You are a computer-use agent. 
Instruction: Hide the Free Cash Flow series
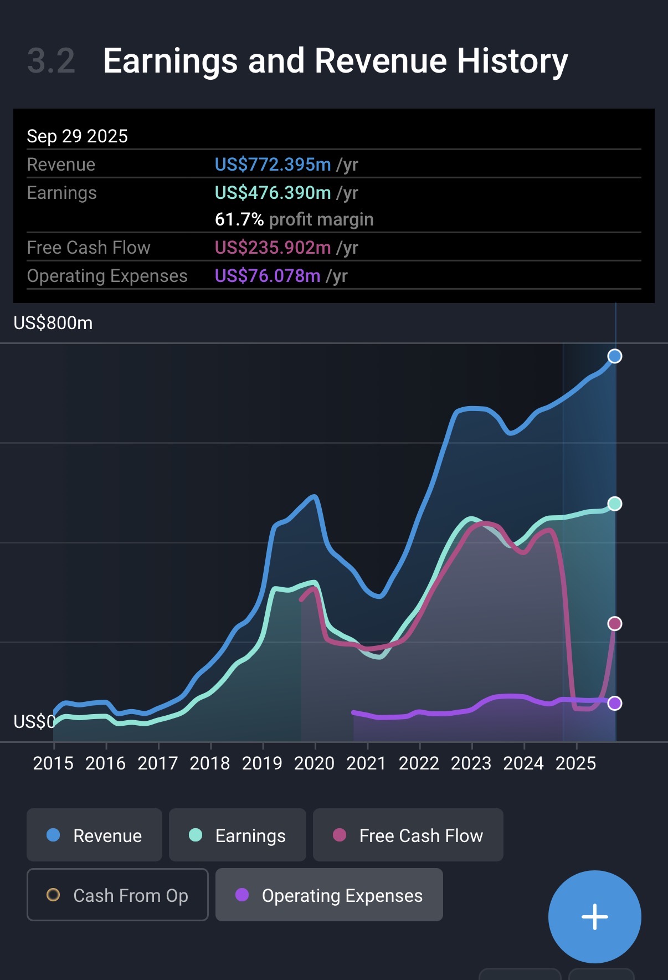(408, 835)
